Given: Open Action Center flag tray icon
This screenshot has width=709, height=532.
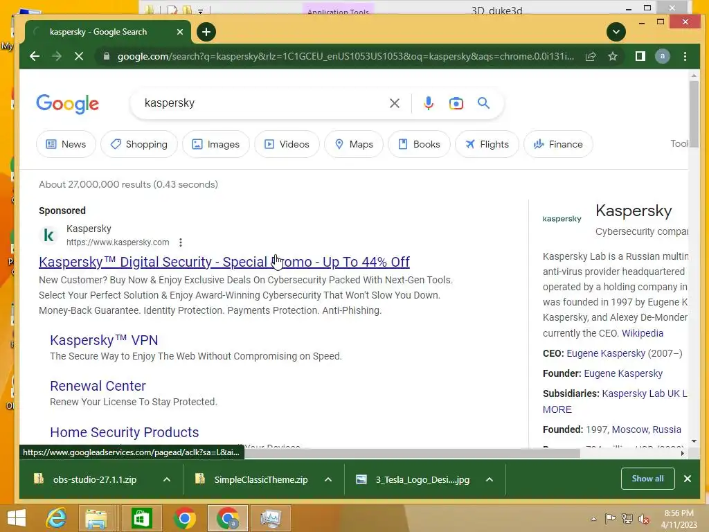Looking at the screenshot, I should pyautogui.click(x=610, y=519).
